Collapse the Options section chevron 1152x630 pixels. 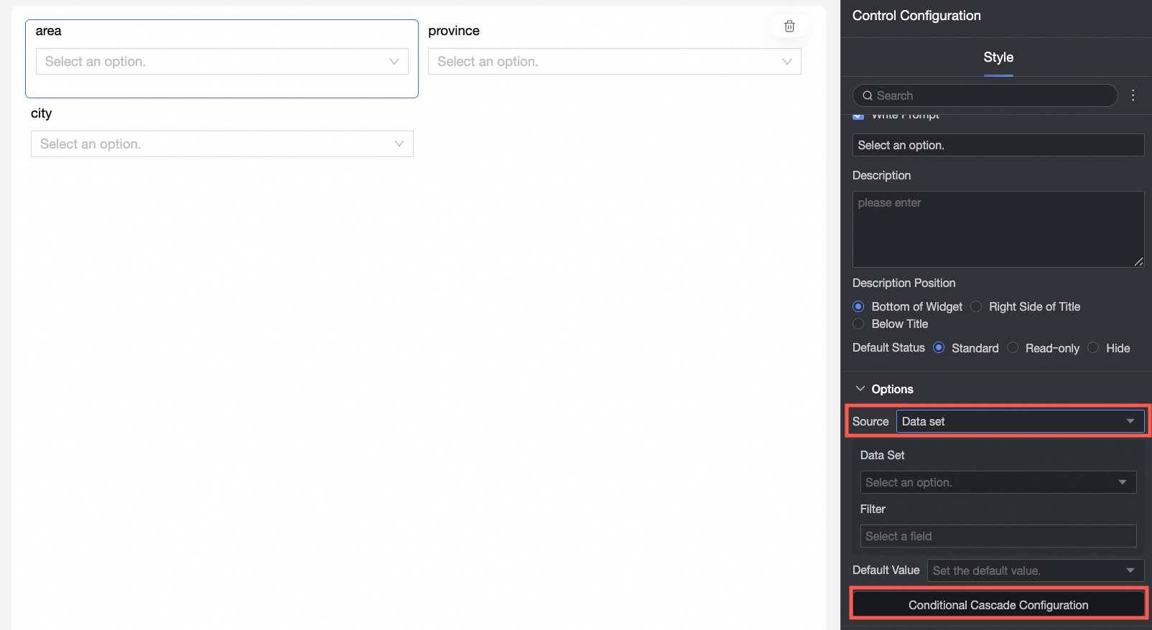860,388
